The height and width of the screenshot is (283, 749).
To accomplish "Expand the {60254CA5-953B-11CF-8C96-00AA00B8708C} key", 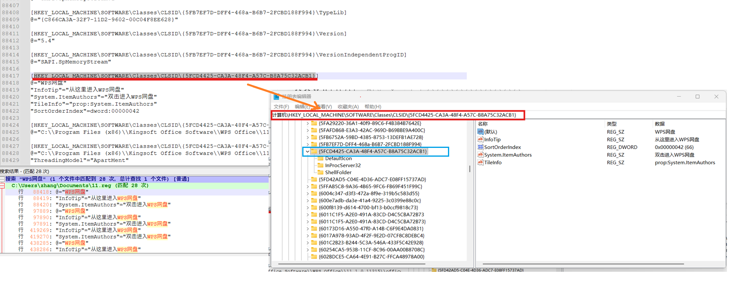I will click(307, 250).
